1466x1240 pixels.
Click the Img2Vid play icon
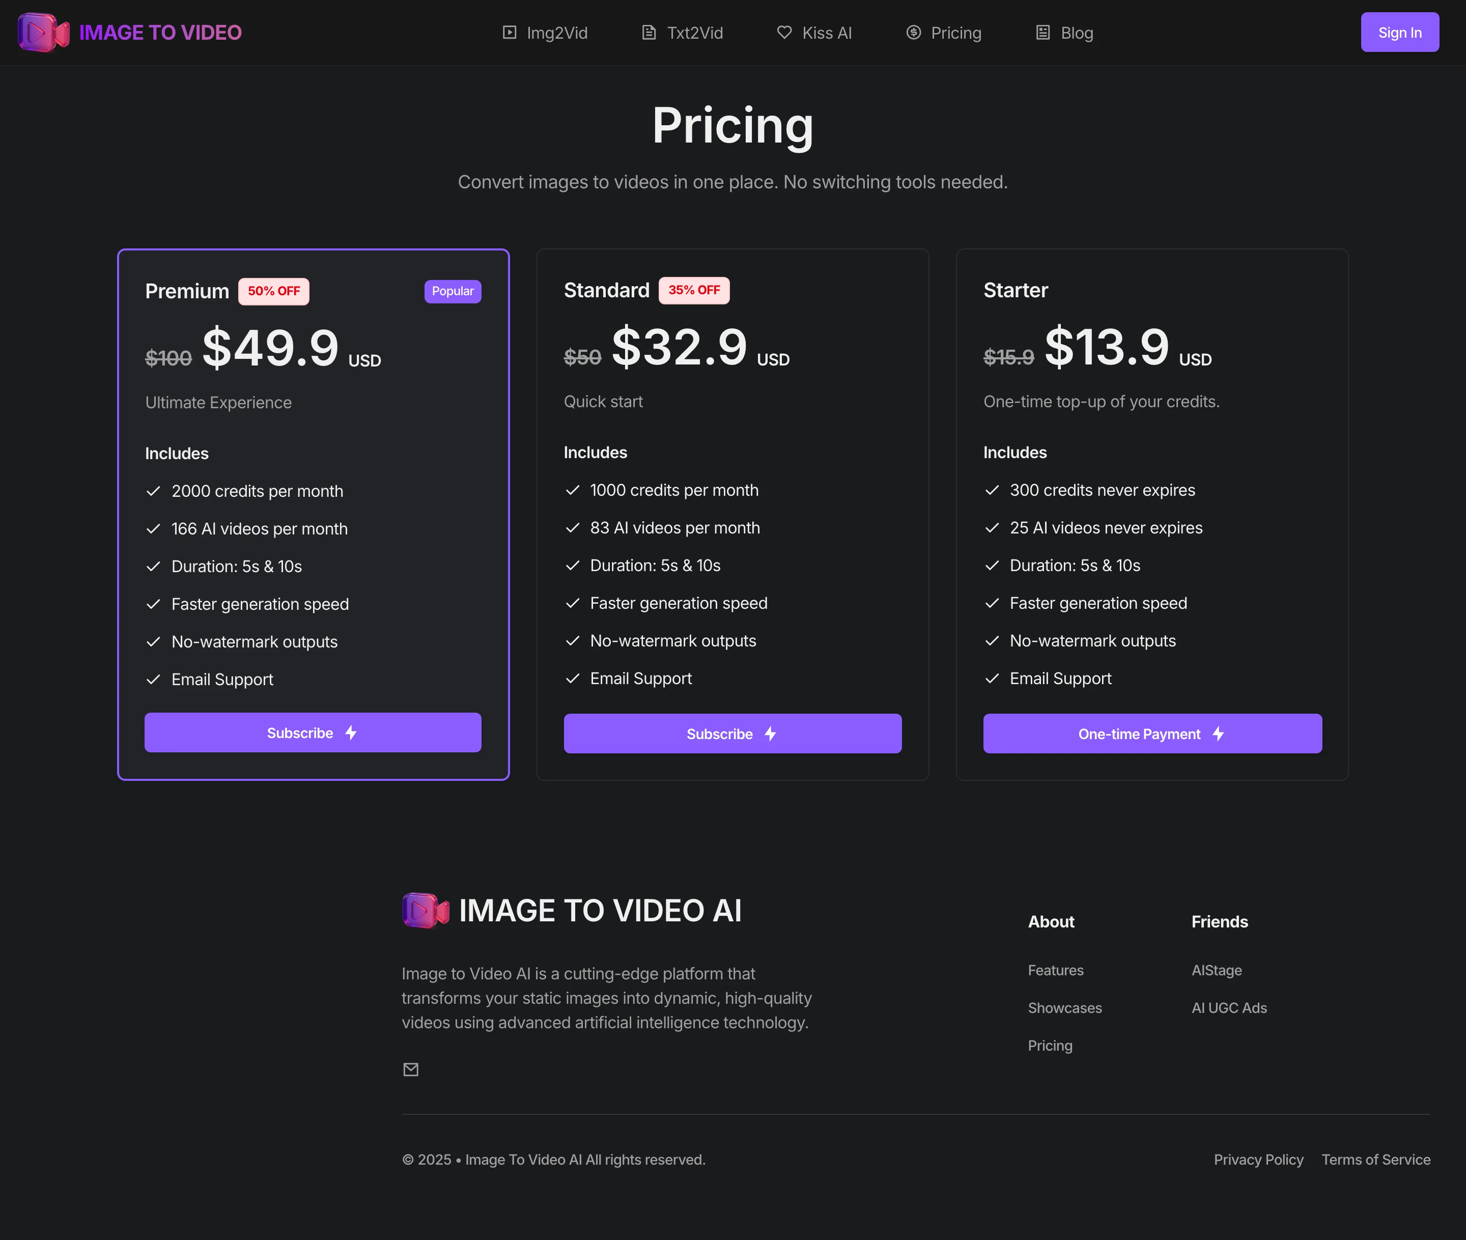[x=510, y=33]
